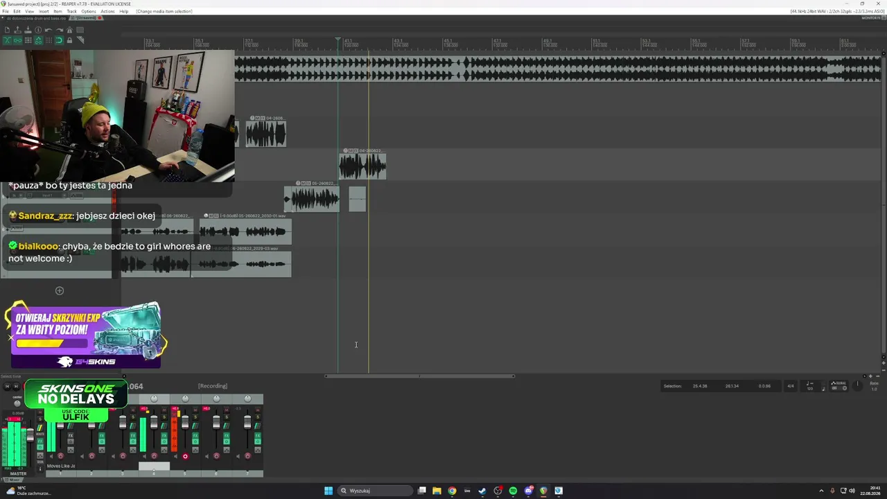
Task: Toggle envelope points move with items icon
Action: tap(38, 40)
